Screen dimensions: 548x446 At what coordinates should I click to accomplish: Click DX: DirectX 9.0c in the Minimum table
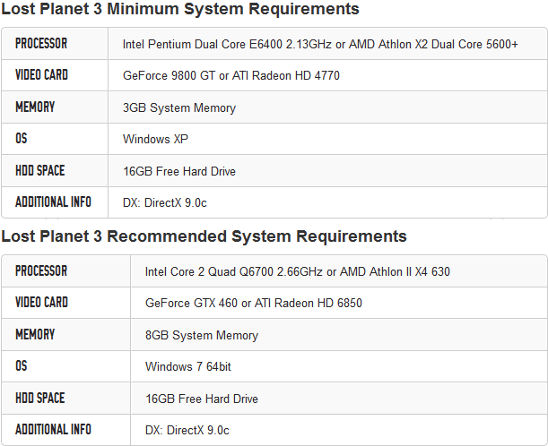(x=165, y=202)
